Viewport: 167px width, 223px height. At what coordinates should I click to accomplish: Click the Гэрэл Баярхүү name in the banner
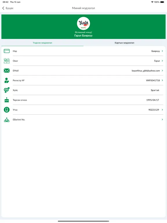tap(83, 35)
